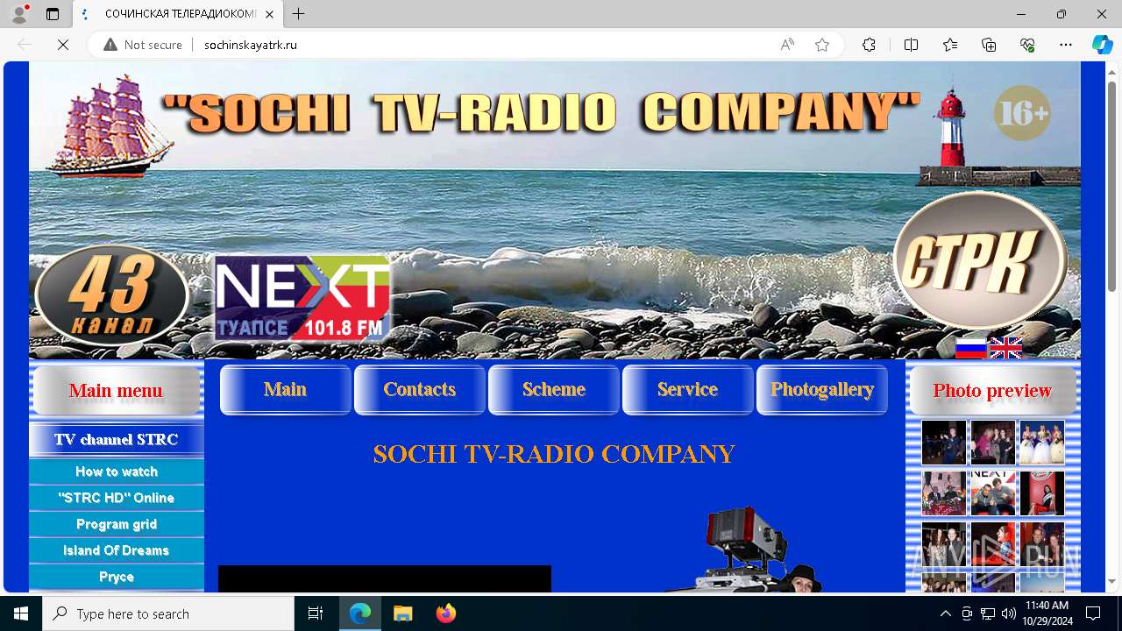
Task: View Not secure site information
Action: click(143, 45)
